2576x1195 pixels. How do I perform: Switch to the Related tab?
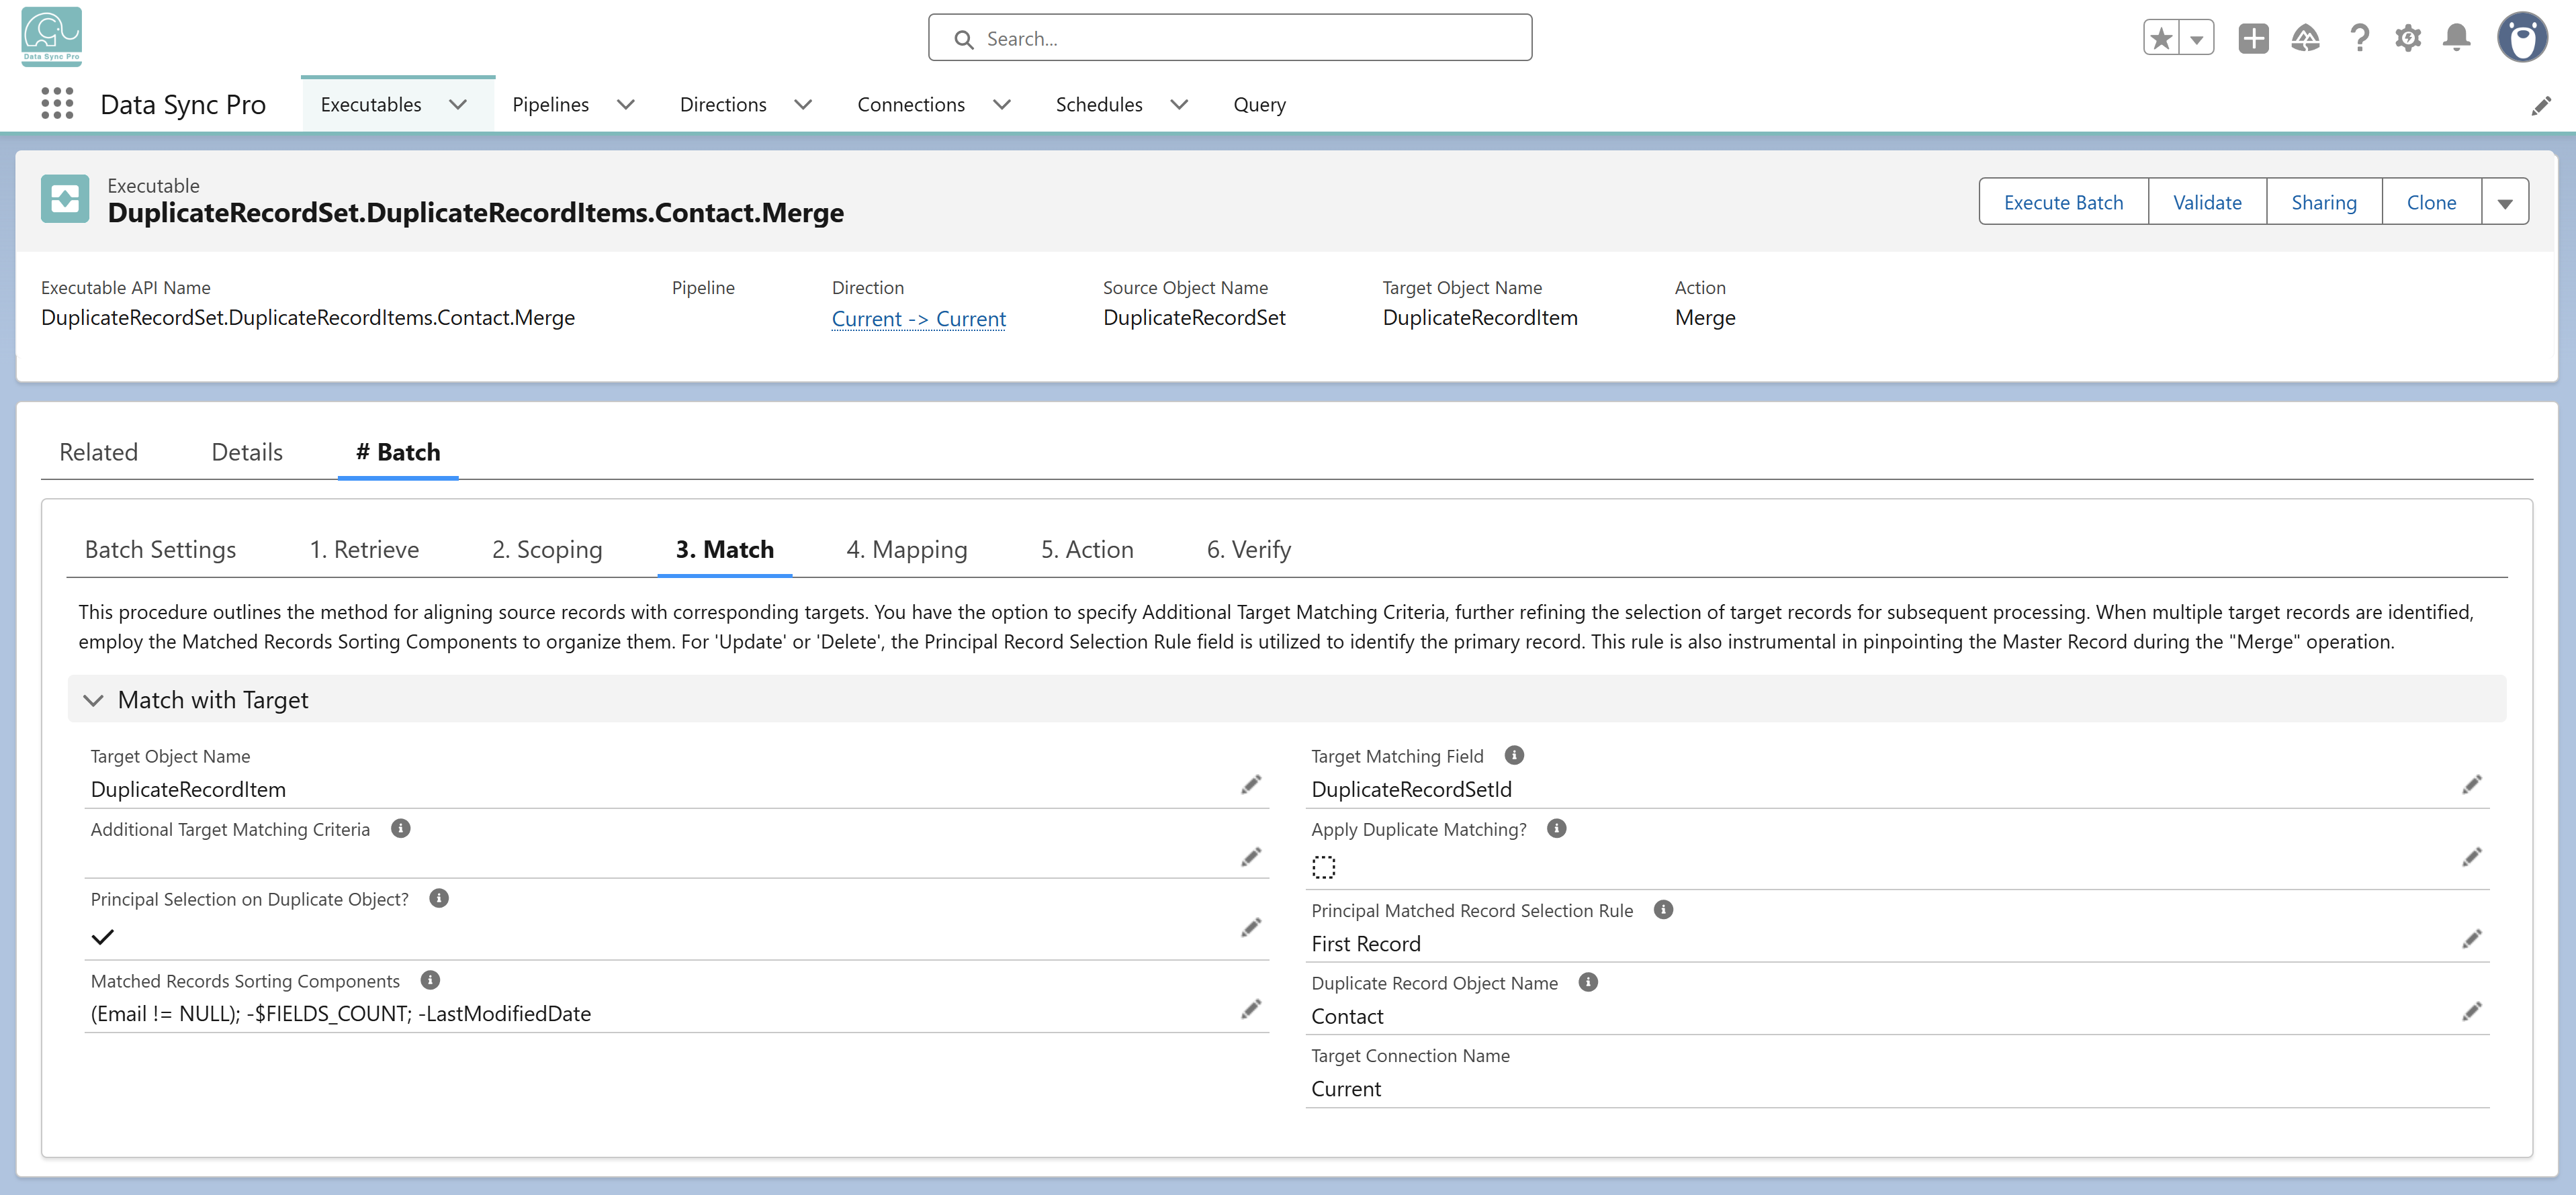coord(99,452)
